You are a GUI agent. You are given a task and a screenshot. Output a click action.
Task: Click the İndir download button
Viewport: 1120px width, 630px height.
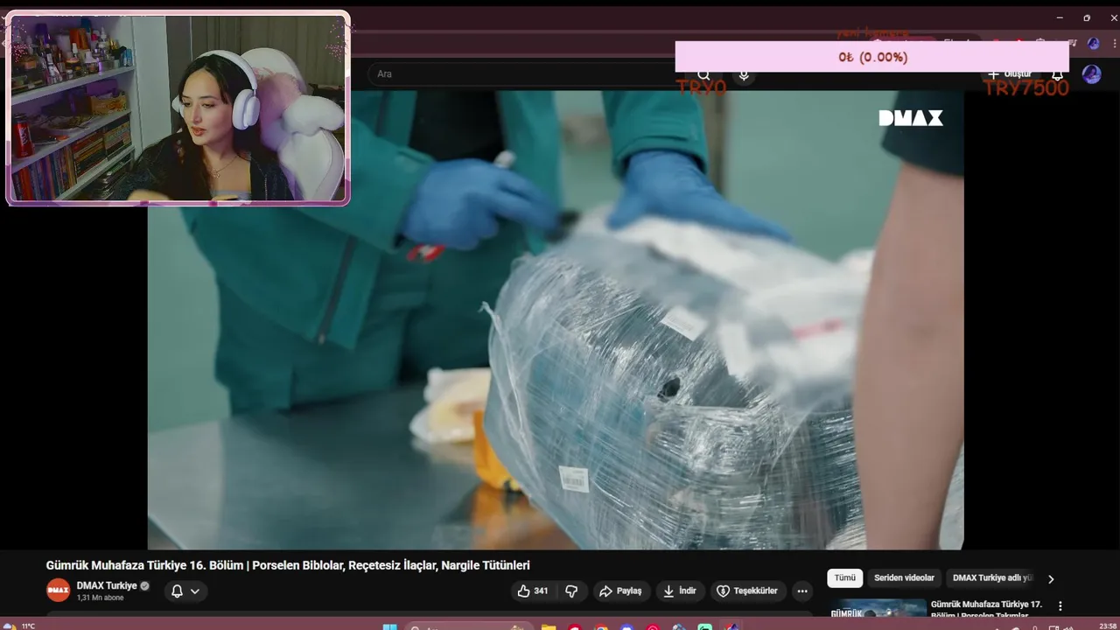(x=679, y=591)
